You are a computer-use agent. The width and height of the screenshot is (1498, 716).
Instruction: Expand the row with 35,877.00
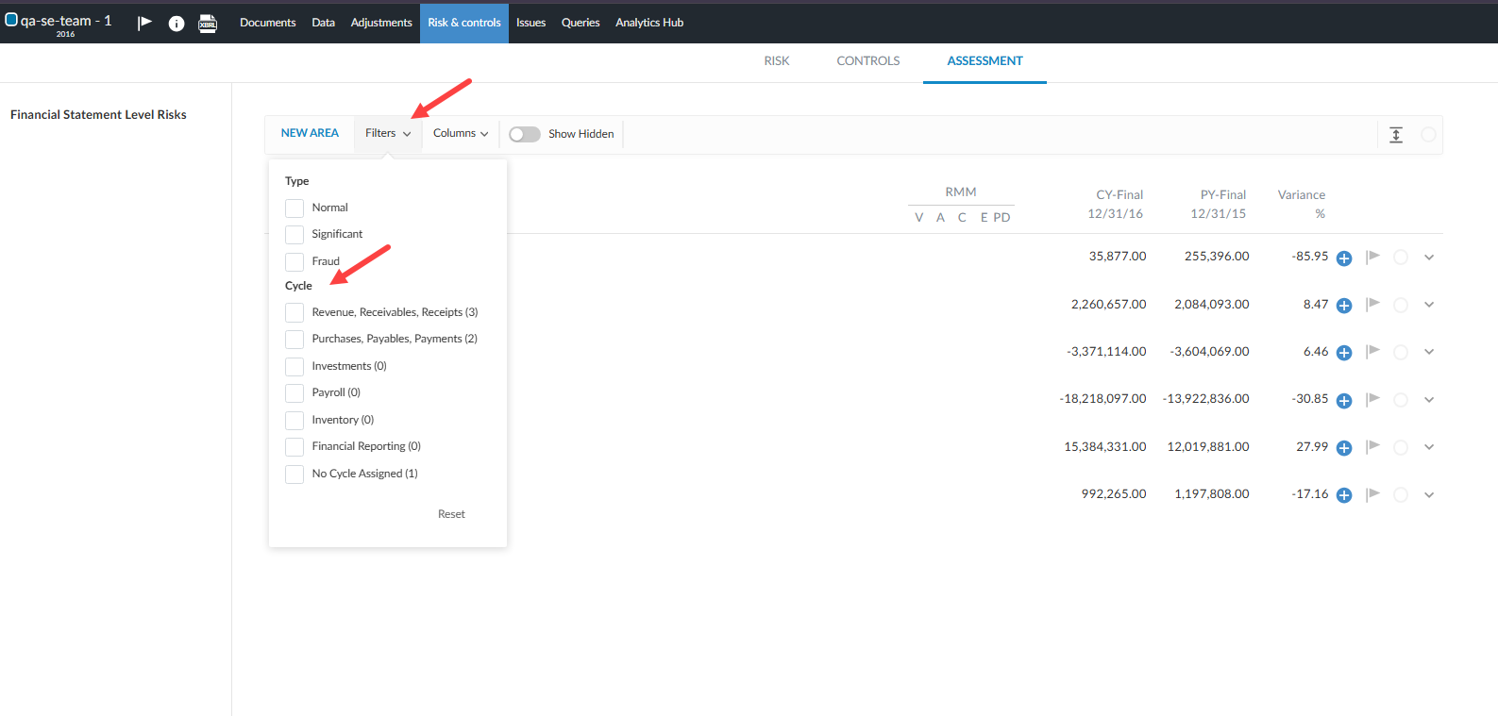pyautogui.click(x=1429, y=258)
